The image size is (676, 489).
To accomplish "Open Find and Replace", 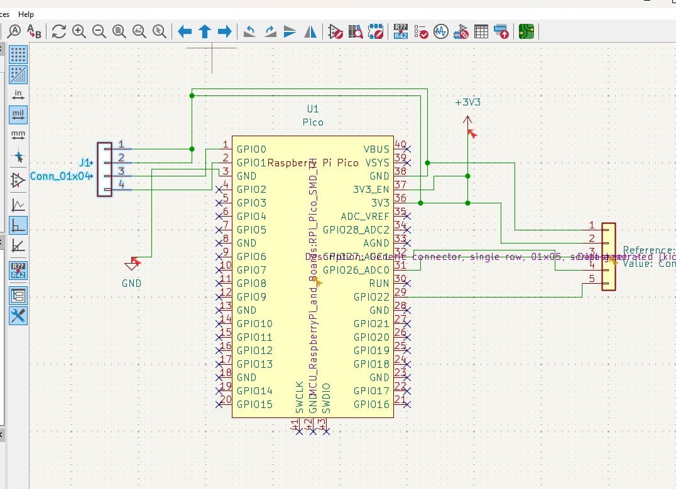I will tap(34, 31).
